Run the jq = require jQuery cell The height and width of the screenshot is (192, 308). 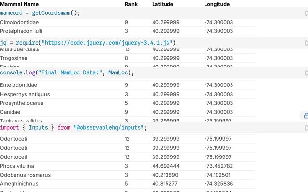click(x=306, y=43)
